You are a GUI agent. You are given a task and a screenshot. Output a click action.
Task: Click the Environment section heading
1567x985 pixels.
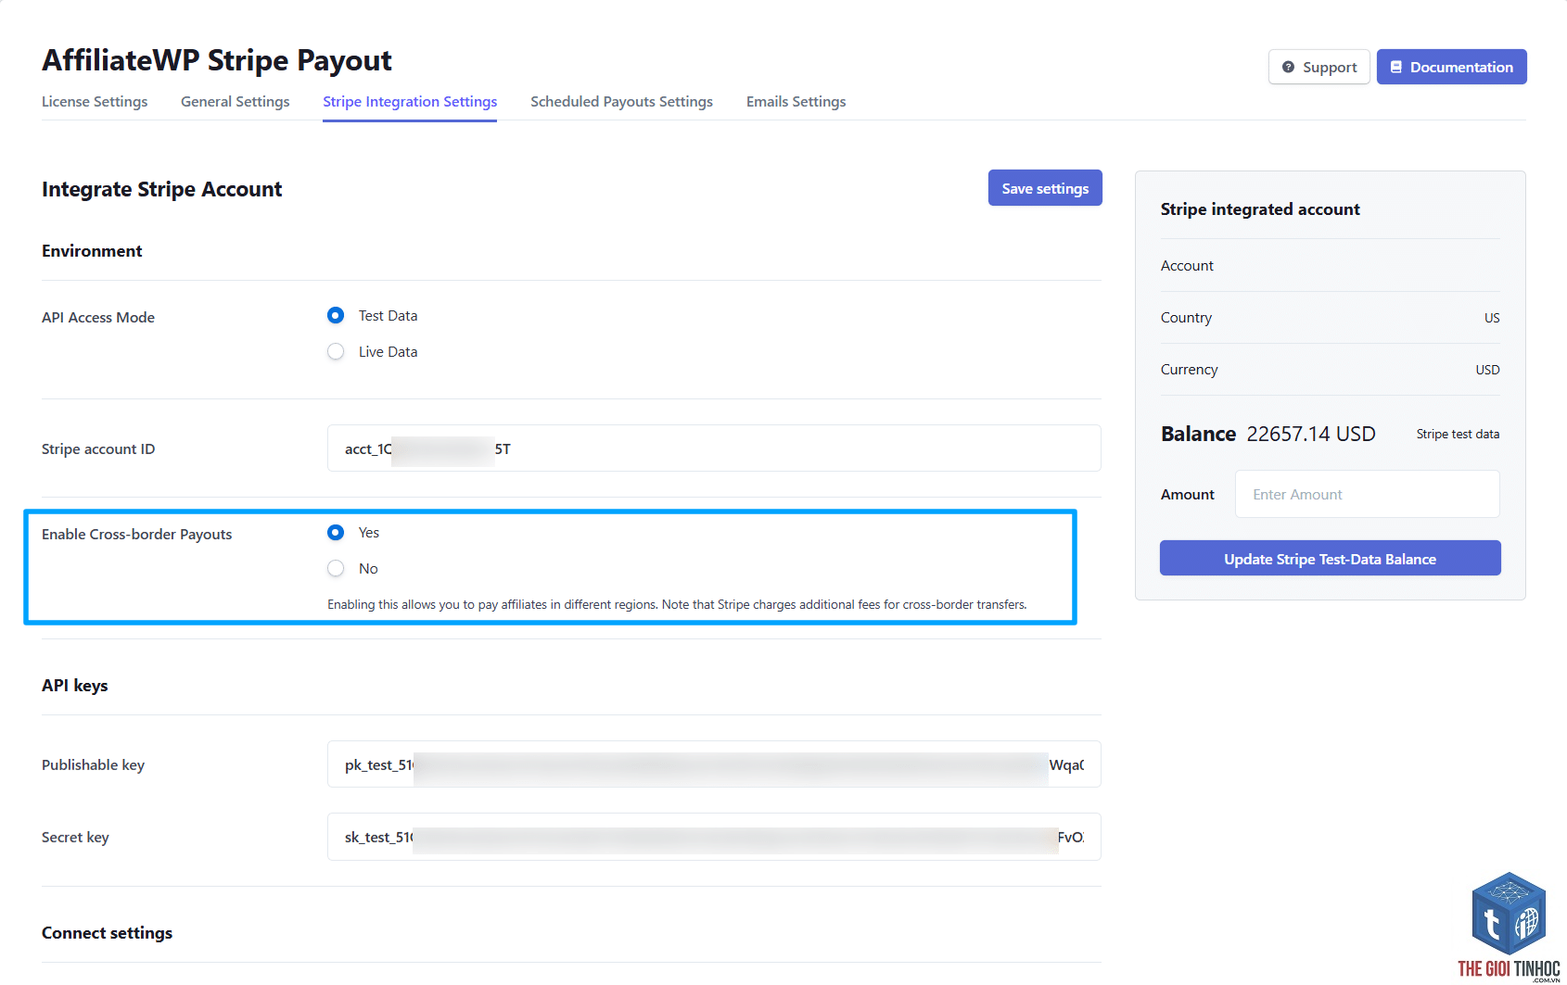click(92, 251)
